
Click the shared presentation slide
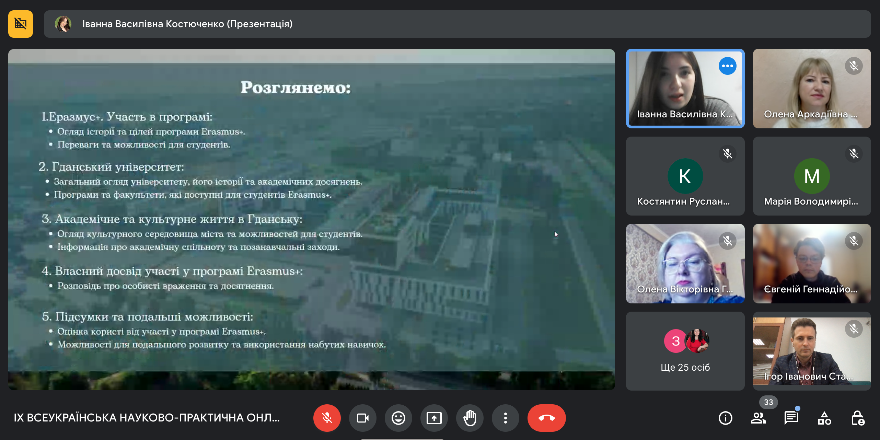point(311,220)
